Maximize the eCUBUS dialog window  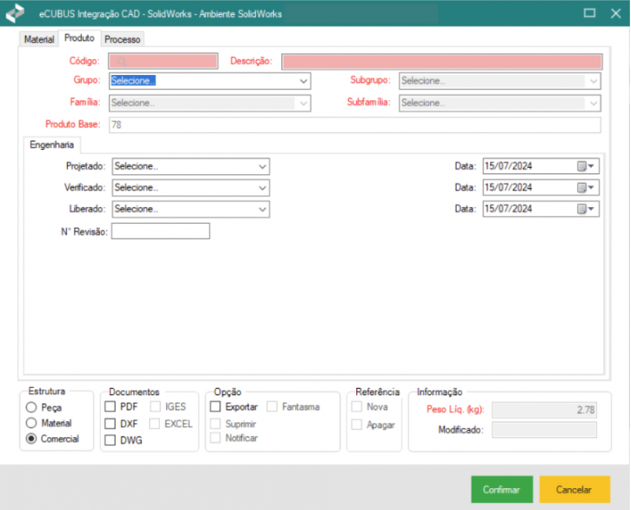(x=589, y=14)
